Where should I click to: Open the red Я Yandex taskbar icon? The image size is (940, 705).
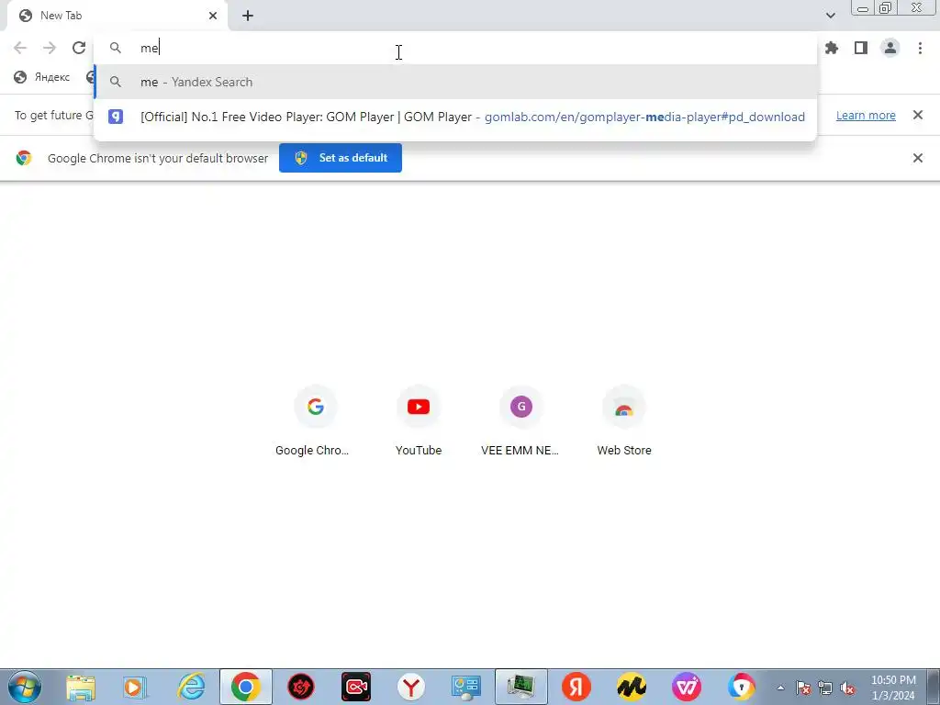coord(576,687)
